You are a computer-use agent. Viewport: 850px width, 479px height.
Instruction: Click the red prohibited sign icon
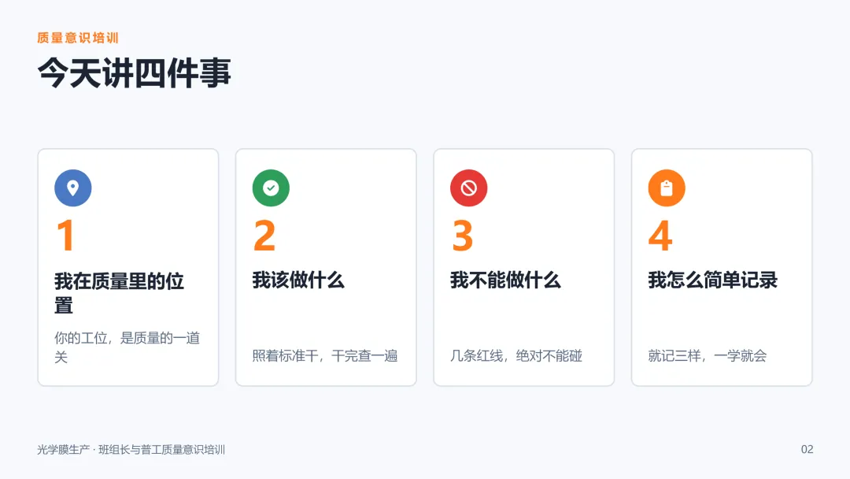[468, 188]
